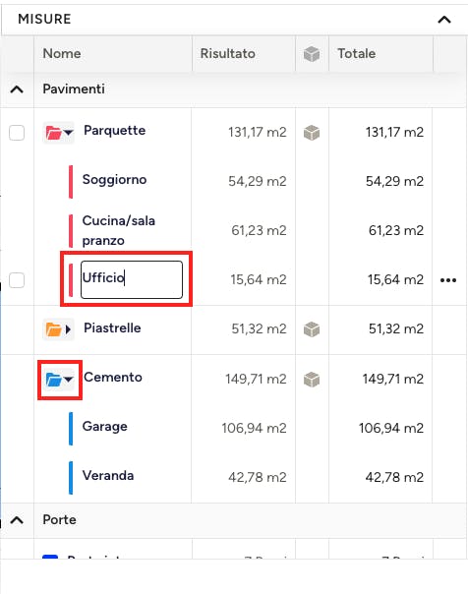
Task: Click the Risultato column header
Action: 227,53
